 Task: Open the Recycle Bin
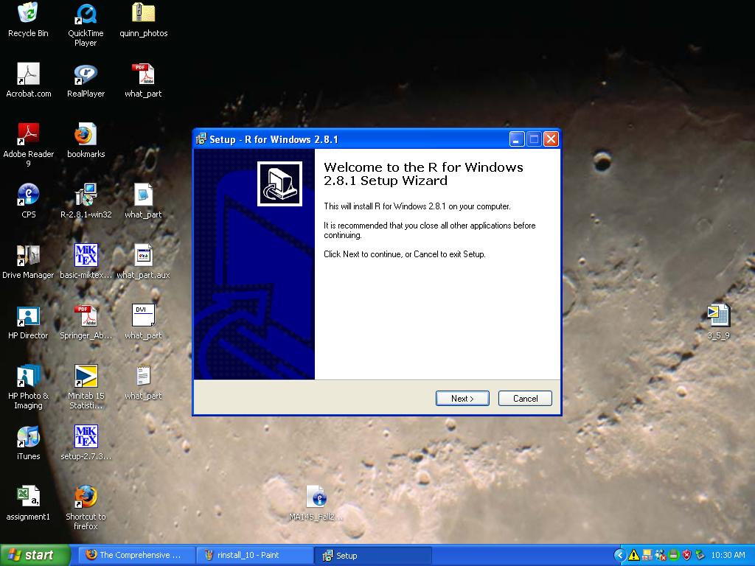pos(27,15)
